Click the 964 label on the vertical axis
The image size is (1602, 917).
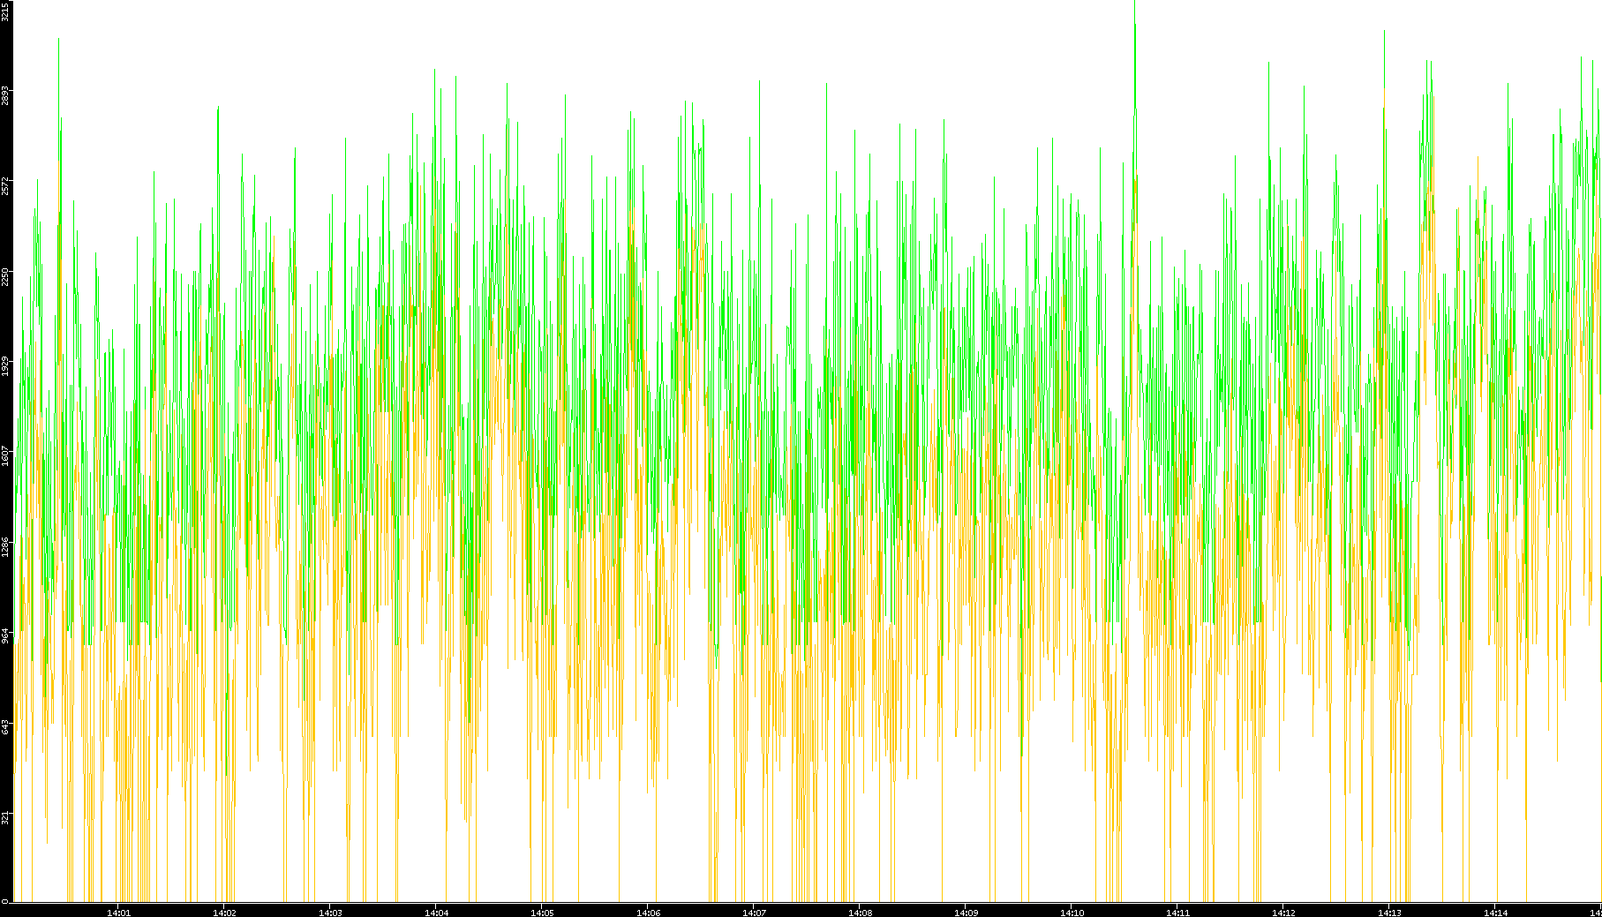pos(5,635)
